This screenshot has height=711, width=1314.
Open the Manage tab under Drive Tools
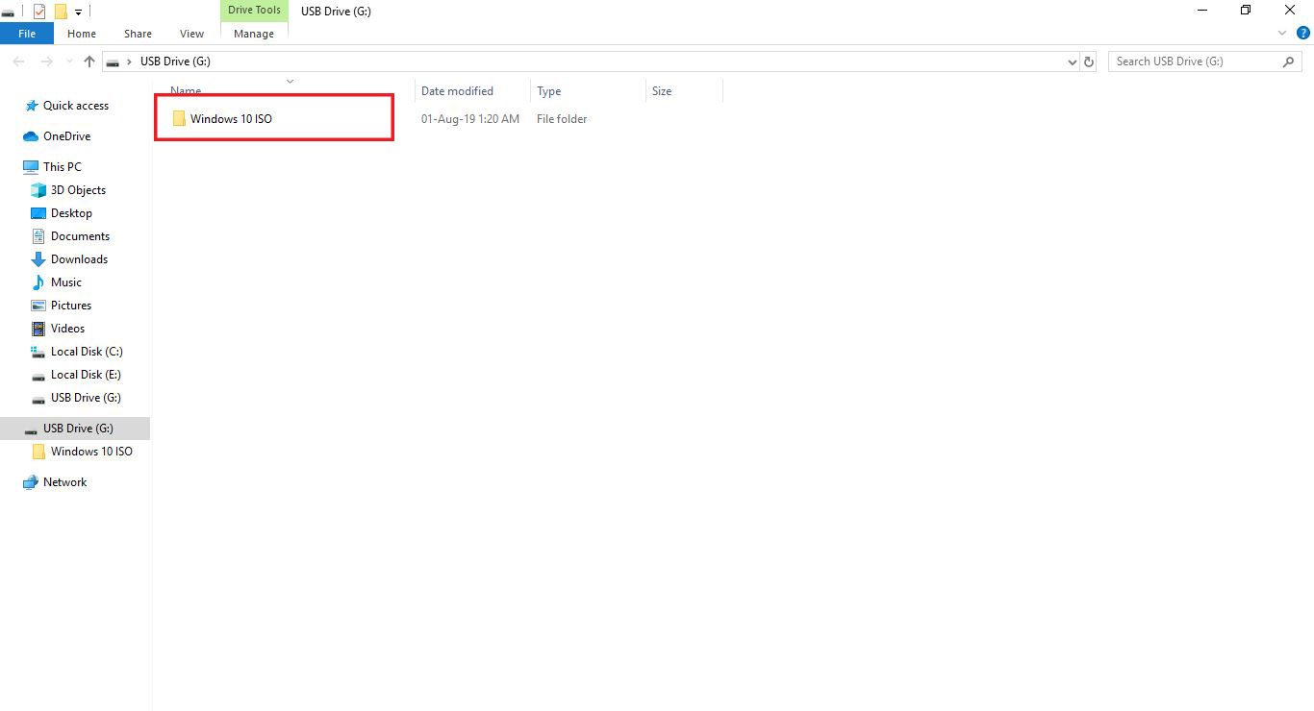point(254,34)
